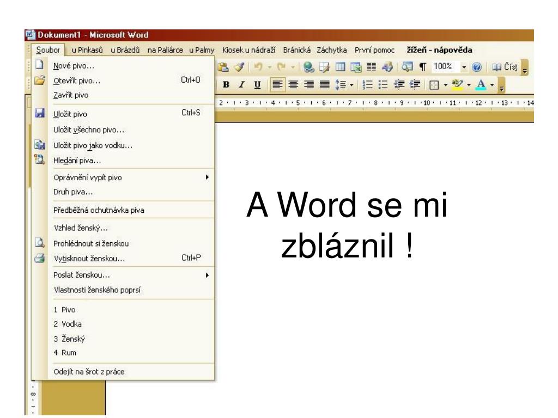Choose Vytisknout ženskou… entry

[123, 259]
